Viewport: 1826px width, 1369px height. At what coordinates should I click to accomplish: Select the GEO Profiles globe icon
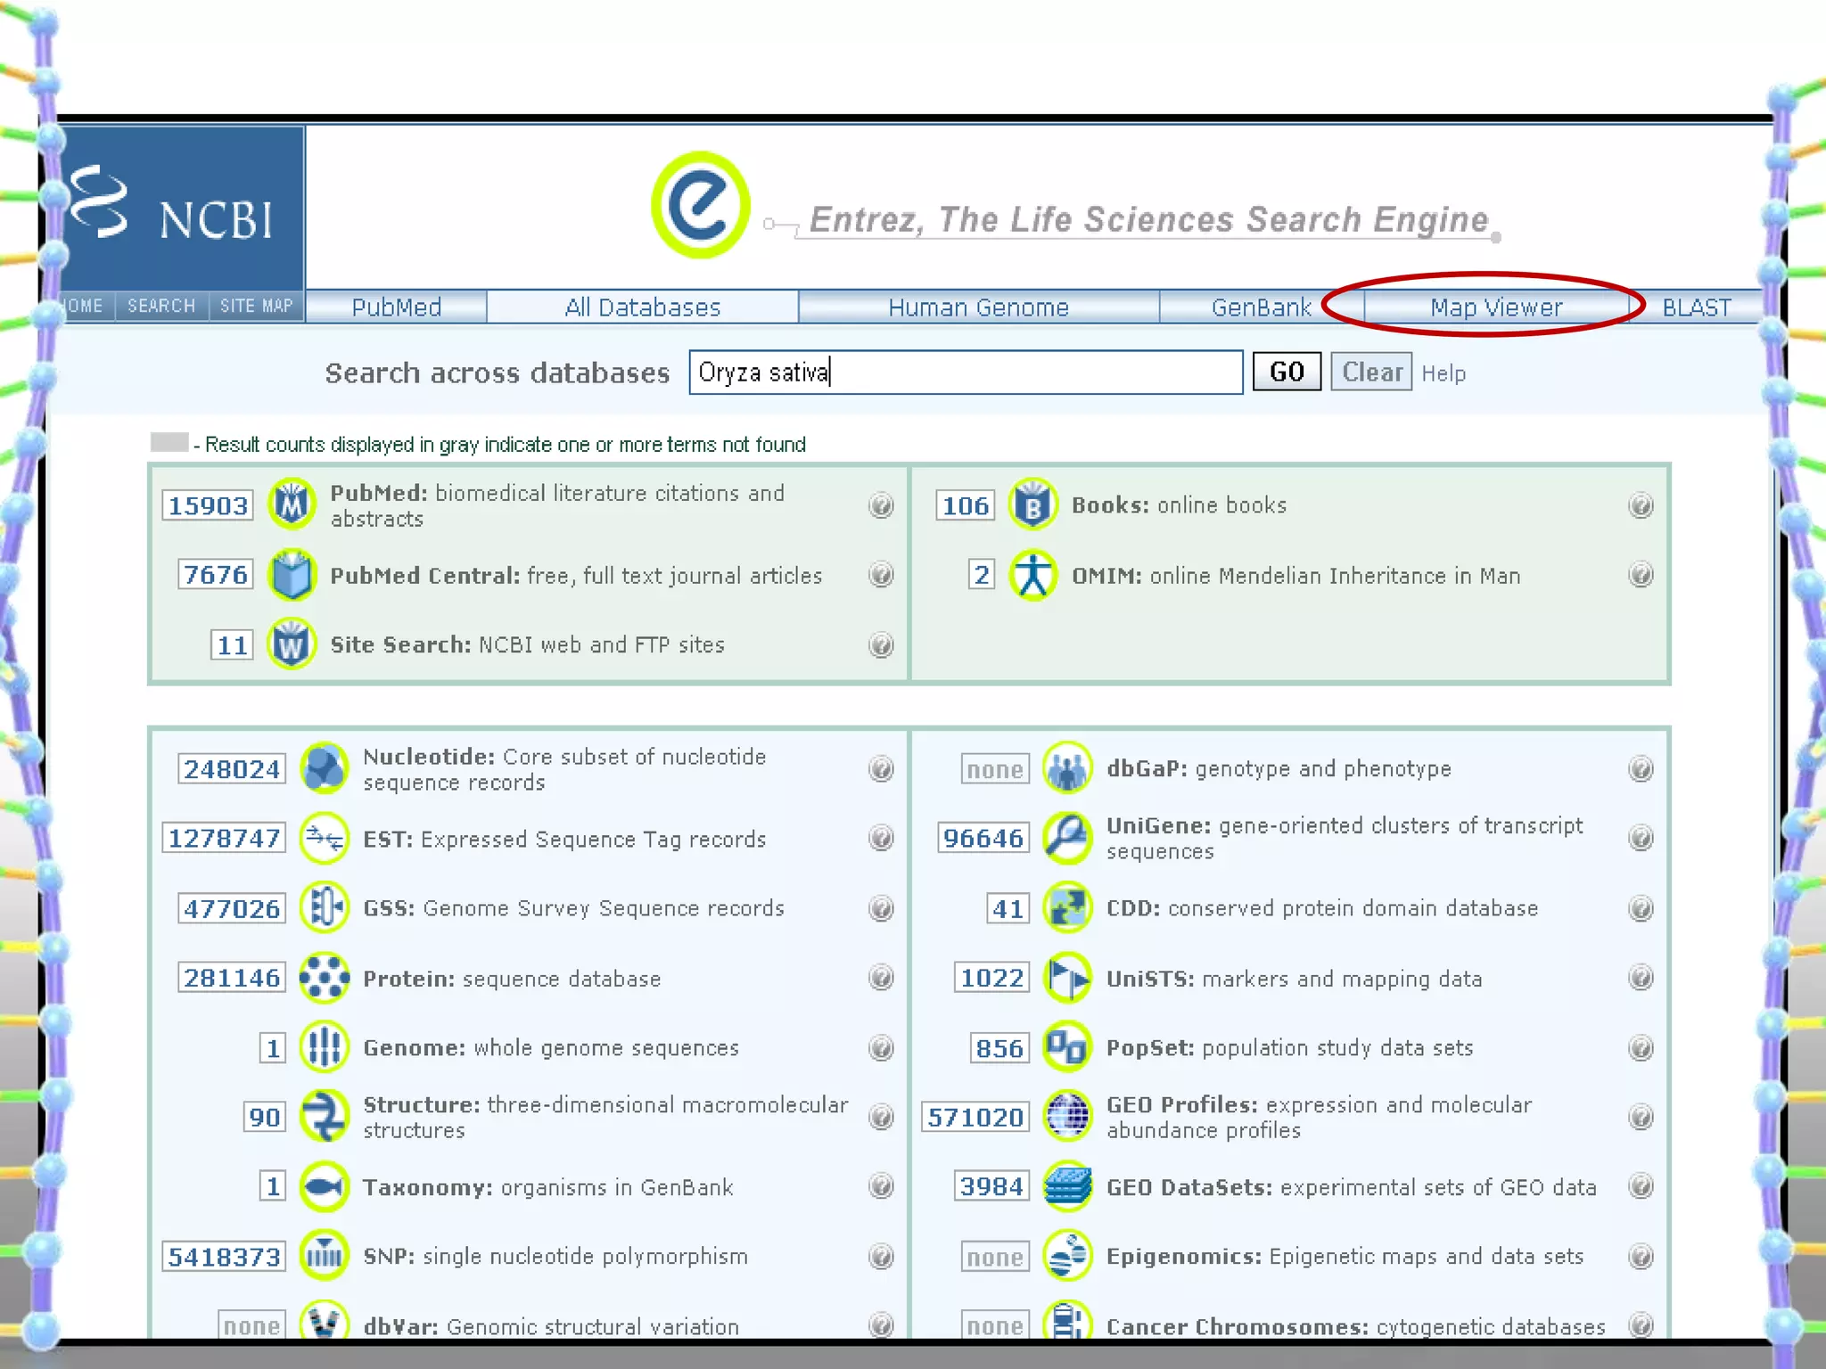click(x=1067, y=1117)
